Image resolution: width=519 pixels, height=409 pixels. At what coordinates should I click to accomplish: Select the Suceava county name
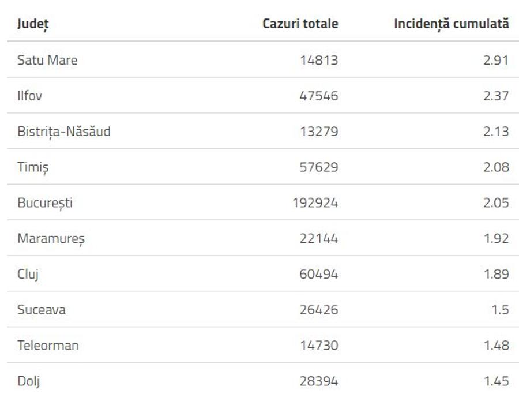tap(42, 310)
